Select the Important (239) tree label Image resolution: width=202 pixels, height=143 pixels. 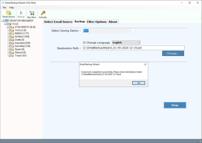(x=23, y=43)
